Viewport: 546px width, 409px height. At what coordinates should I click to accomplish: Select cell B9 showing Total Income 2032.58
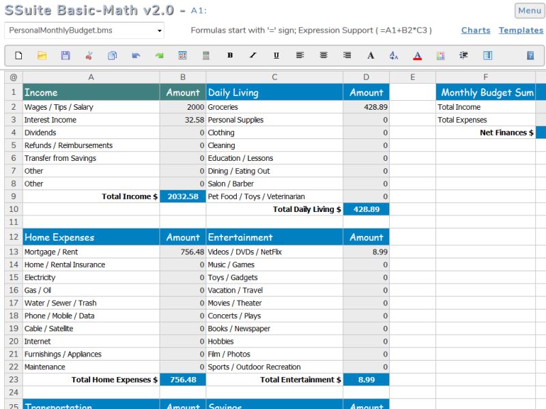coord(182,196)
